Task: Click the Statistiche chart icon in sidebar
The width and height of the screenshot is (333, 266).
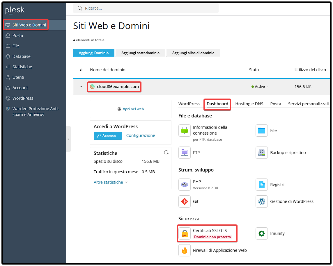Action: [8, 67]
